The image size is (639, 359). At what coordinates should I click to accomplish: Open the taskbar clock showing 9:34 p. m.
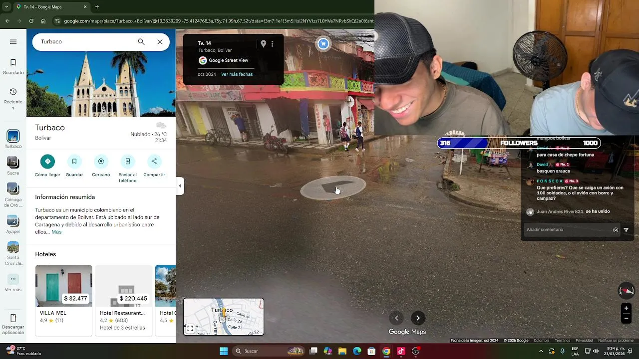click(615, 351)
